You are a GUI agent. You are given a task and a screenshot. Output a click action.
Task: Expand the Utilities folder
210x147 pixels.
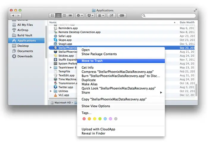point(51,91)
